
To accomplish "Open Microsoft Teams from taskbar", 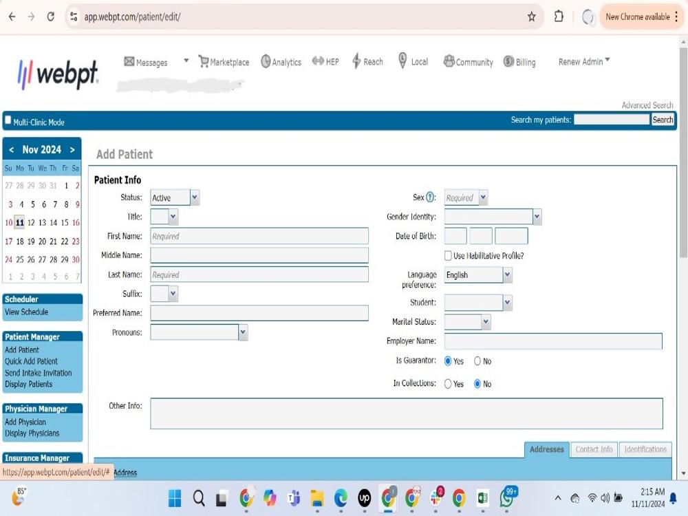I will (293, 498).
